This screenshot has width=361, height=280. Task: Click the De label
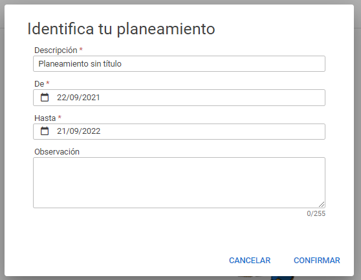coord(39,84)
